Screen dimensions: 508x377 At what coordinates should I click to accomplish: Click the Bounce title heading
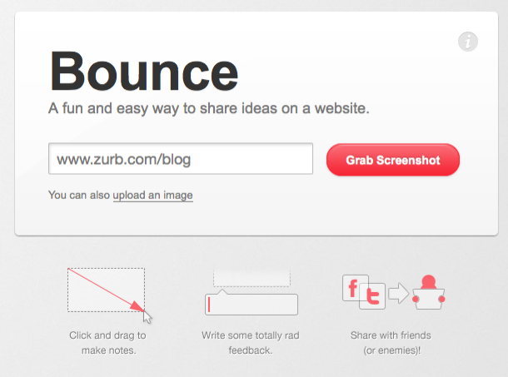point(144,72)
